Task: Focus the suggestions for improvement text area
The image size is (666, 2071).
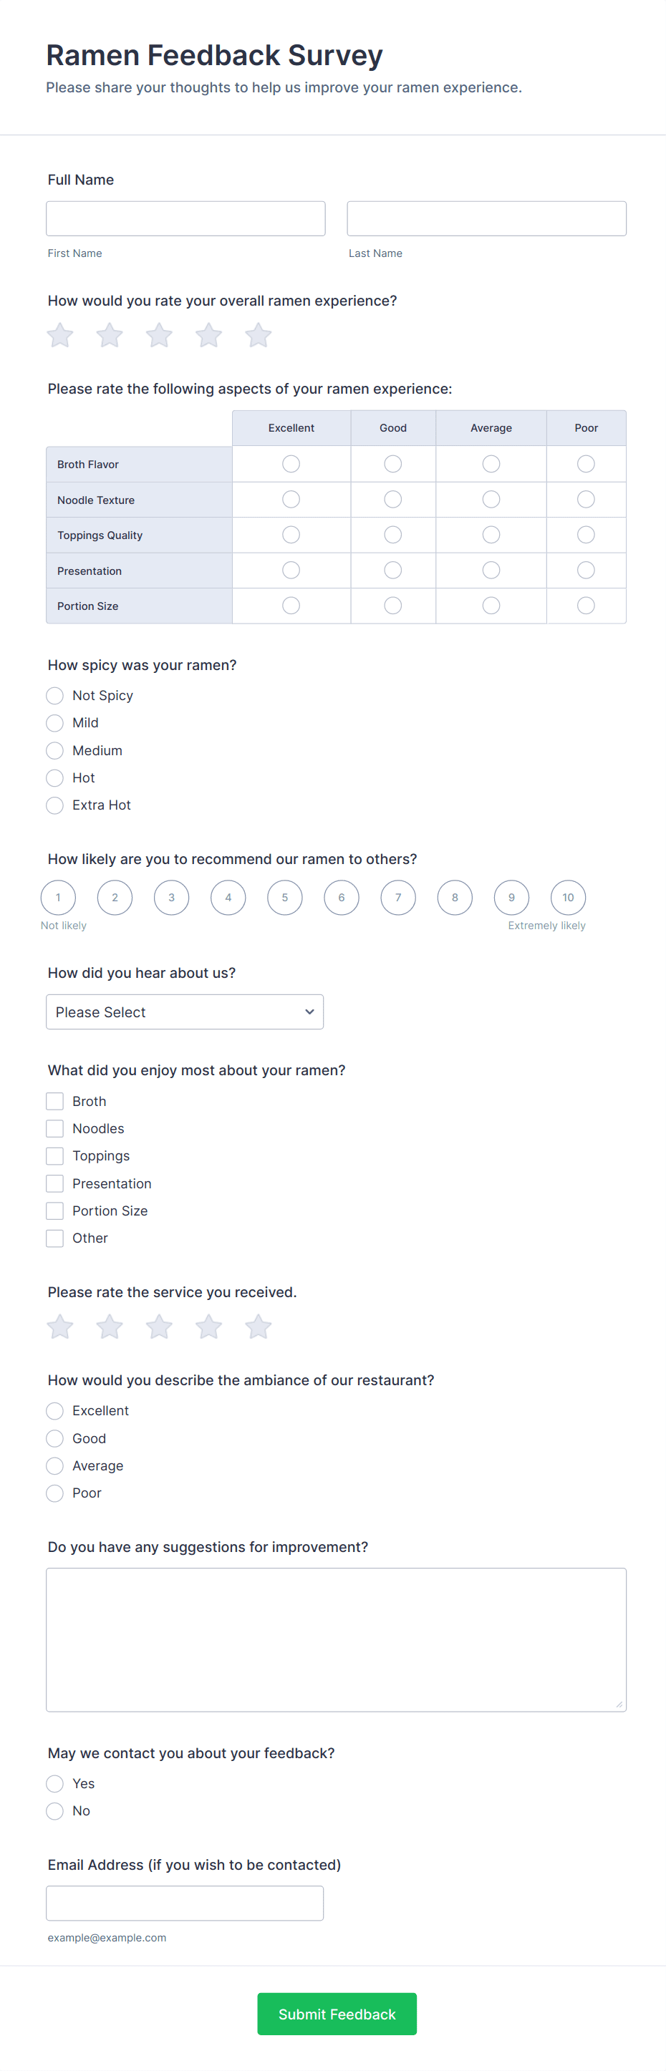Action: [x=336, y=1639]
